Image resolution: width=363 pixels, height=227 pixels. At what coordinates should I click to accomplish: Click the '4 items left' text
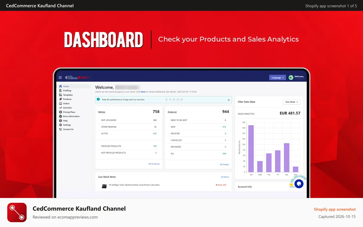221,185
